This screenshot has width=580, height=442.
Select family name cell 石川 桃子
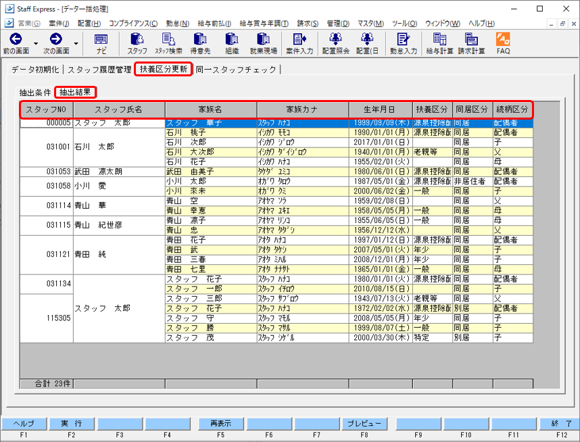pos(211,132)
